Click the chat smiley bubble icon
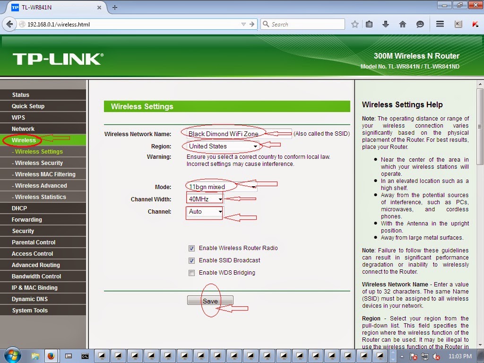 pyautogui.click(x=420, y=24)
